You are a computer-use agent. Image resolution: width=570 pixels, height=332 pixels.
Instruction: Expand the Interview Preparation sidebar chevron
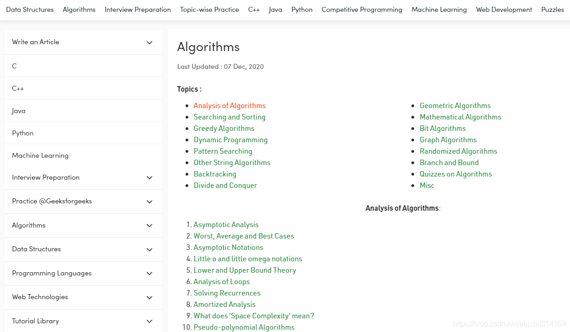pyautogui.click(x=149, y=177)
